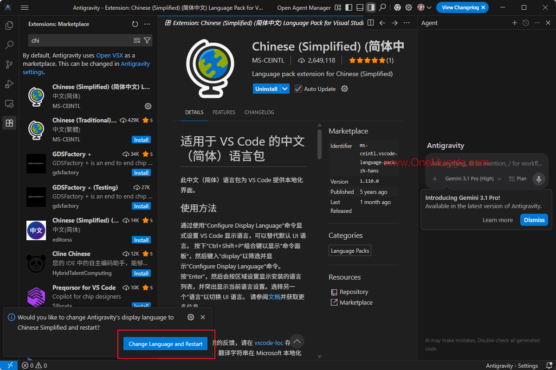The height and width of the screenshot is (370, 556).
Task: Open the Marketplace resource link
Action: (356, 302)
